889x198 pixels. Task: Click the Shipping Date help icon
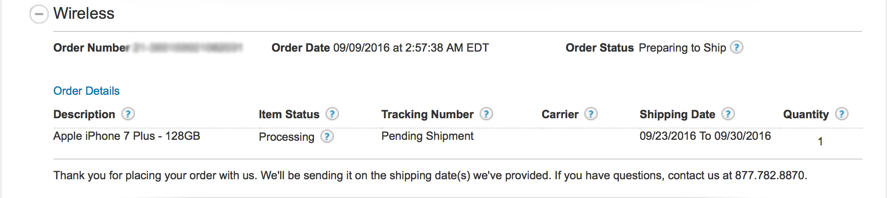pos(728,114)
